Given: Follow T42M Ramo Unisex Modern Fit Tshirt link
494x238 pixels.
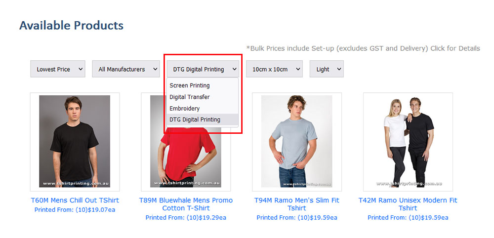Looking at the screenshot, I should click(408, 204).
